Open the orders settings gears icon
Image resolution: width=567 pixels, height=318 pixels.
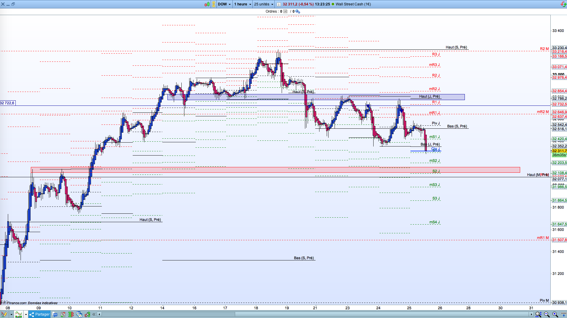[x=298, y=11]
